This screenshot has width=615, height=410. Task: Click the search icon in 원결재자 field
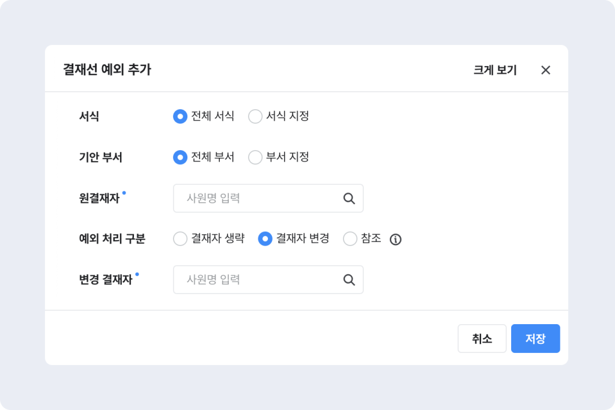pos(349,198)
